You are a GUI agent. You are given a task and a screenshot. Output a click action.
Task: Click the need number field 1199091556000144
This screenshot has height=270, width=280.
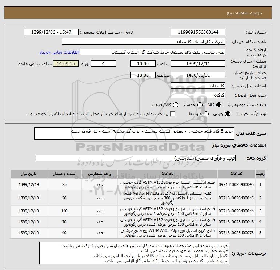coord(198,32)
